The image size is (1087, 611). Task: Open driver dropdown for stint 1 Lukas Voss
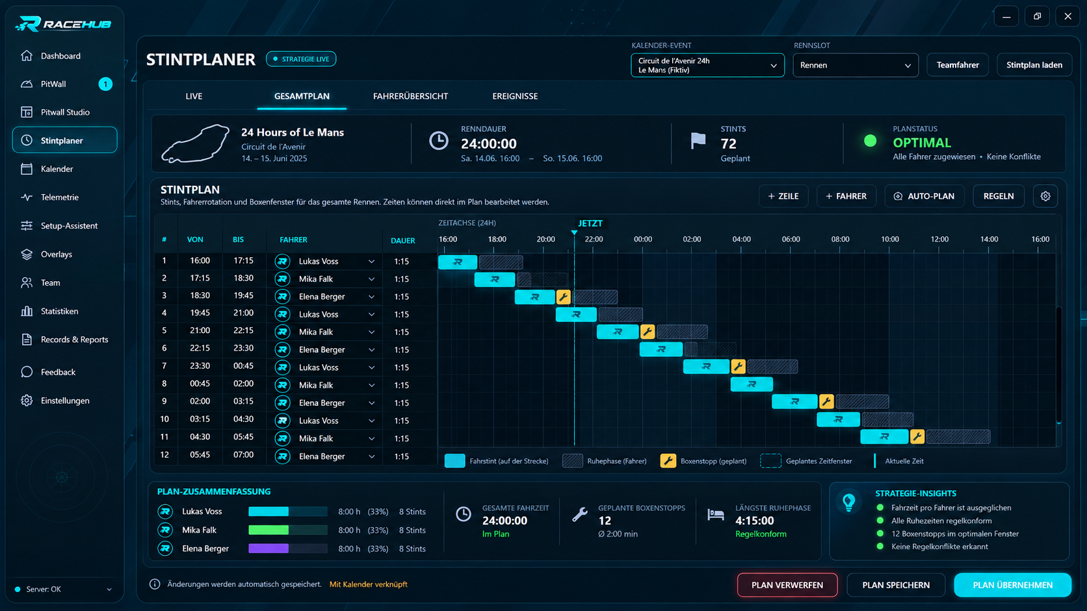(x=371, y=262)
